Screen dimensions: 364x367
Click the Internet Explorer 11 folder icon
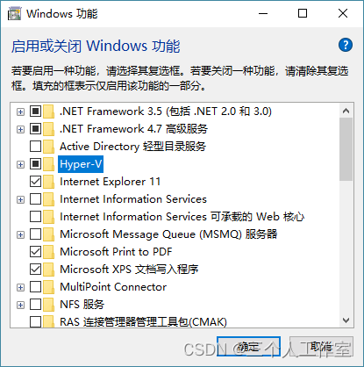tap(49, 182)
